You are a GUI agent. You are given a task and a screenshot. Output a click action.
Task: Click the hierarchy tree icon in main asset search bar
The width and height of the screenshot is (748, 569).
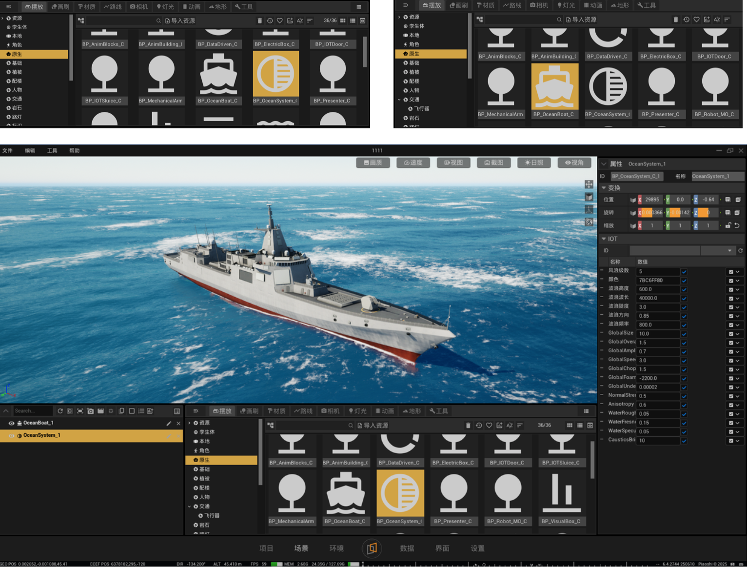(x=271, y=426)
